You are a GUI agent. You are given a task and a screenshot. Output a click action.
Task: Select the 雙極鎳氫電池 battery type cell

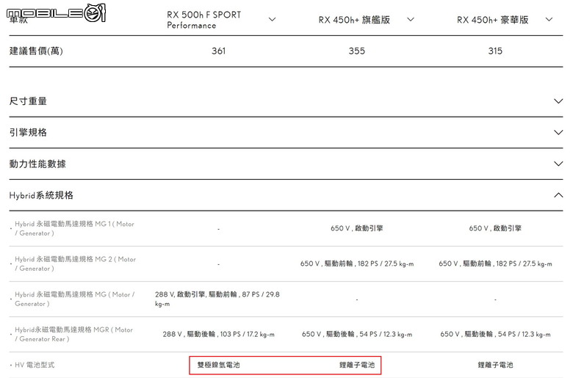tap(218, 365)
